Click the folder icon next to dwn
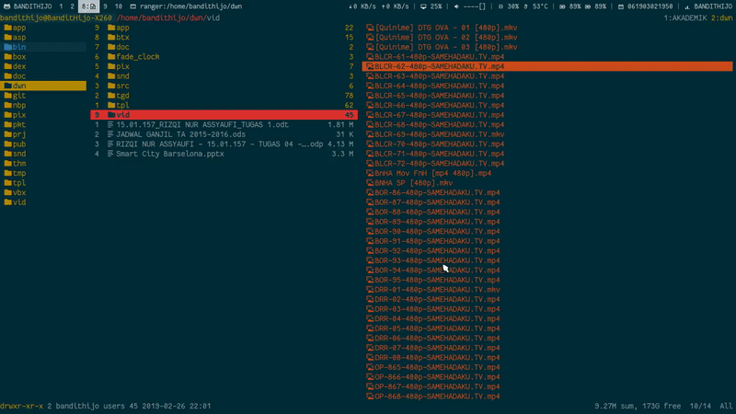 (x=6, y=86)
